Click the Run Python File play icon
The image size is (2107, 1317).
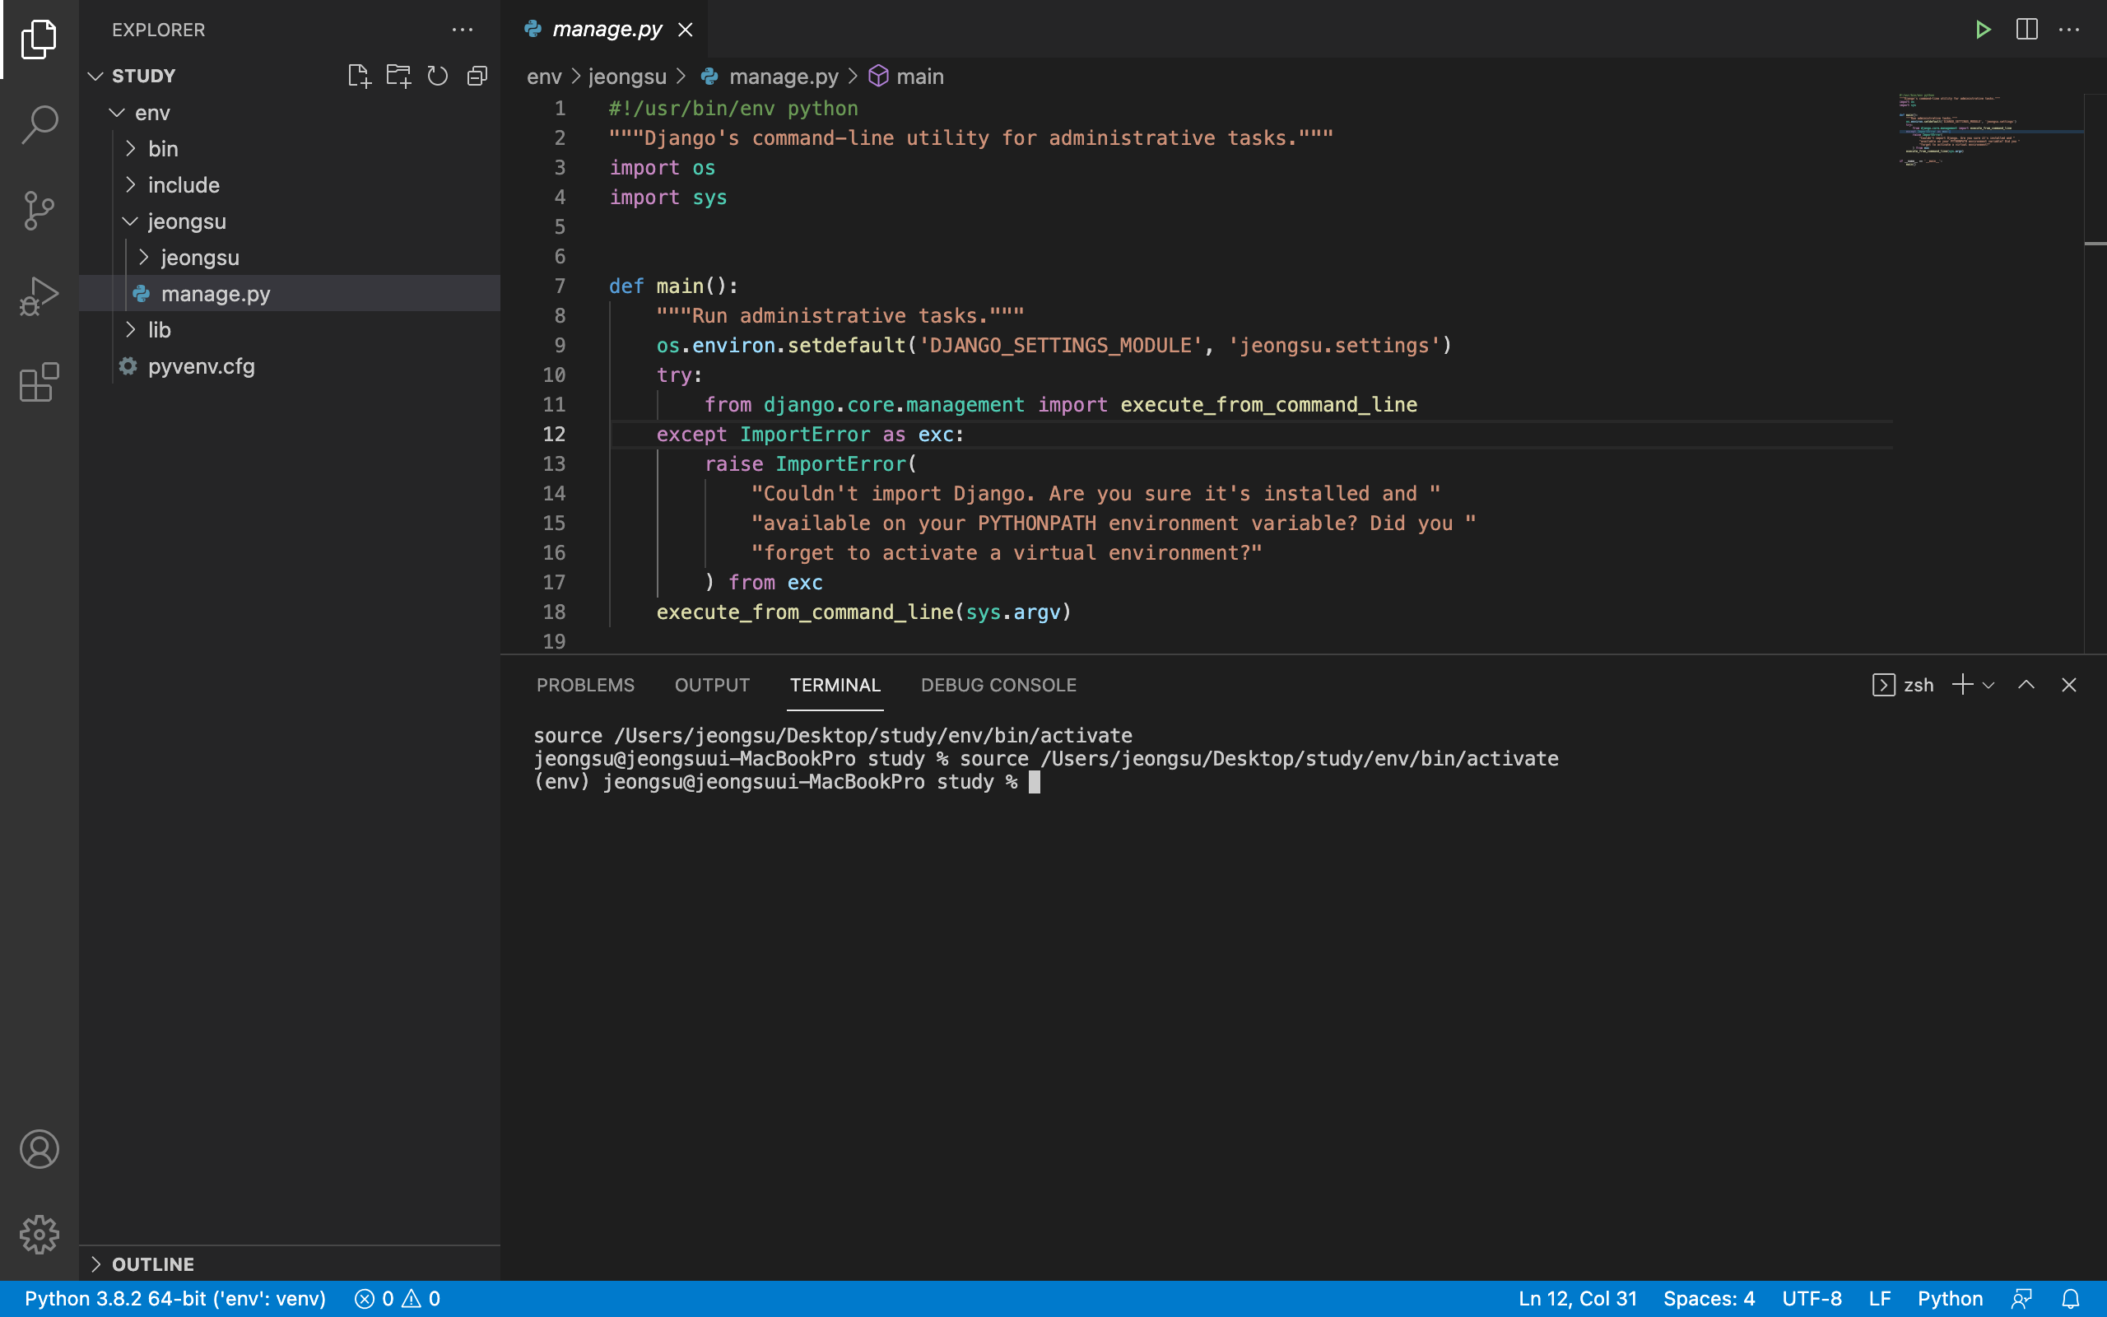point(1983,30)
